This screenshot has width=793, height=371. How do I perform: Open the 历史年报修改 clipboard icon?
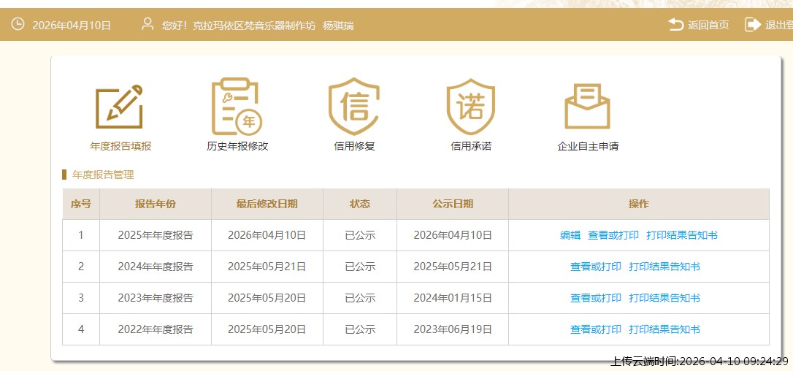237,107
